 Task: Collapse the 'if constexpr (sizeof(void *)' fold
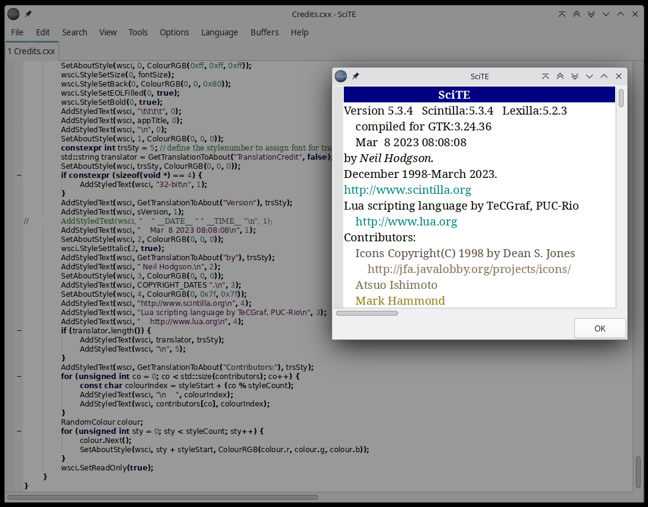coord(19,175)
